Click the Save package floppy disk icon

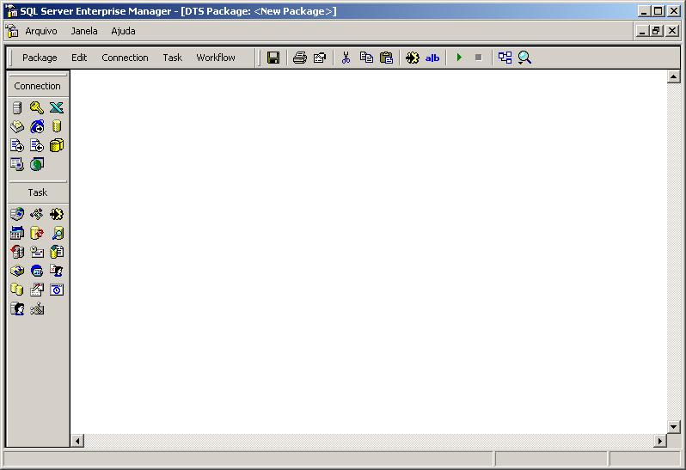tap(273, 58)
